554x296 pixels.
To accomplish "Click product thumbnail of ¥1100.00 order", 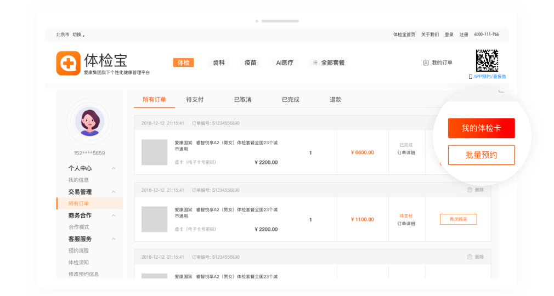I will pyautogui.click(x=154, y=219).
